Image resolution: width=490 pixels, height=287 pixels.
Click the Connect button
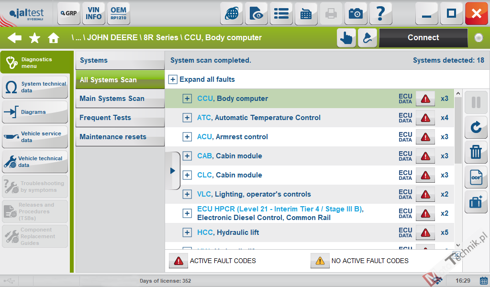point(423,38)
